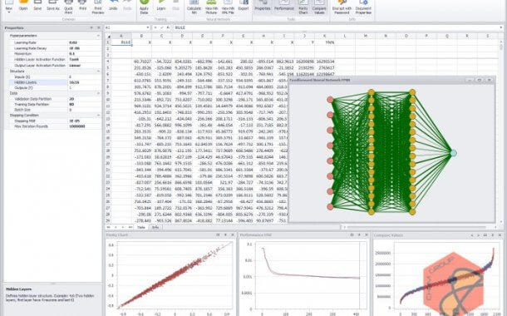The image size is (507, 316).
Task: Collapse the Hyperparameters section
Action: 98,36
